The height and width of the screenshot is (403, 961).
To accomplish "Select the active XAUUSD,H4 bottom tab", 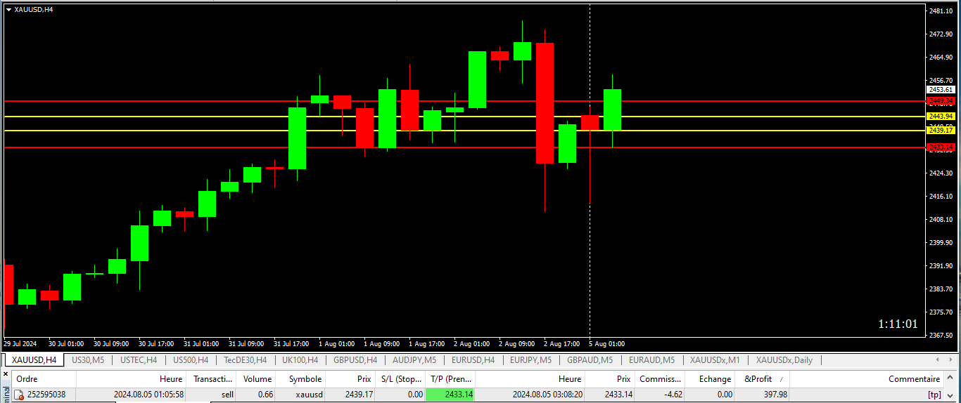I will tap(34, 360).
